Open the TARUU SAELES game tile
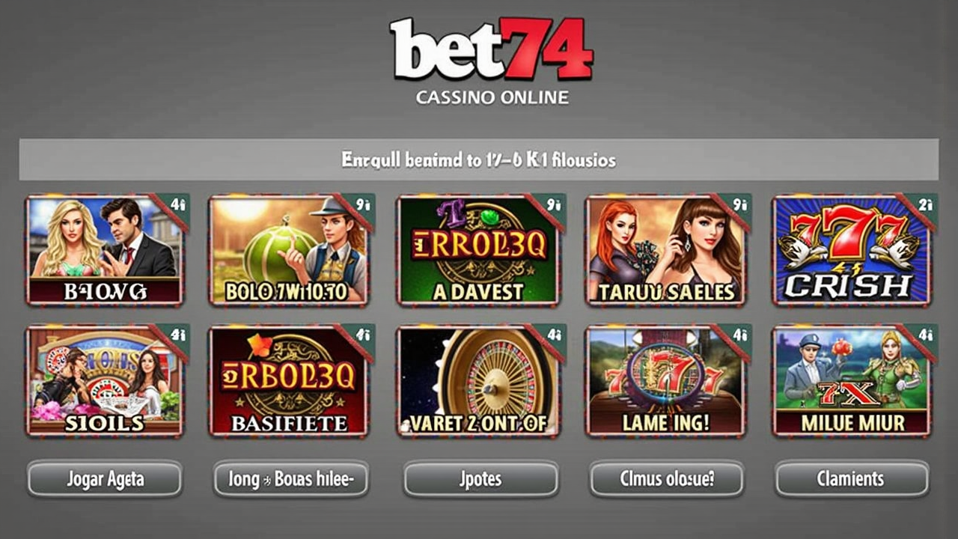 666,250
